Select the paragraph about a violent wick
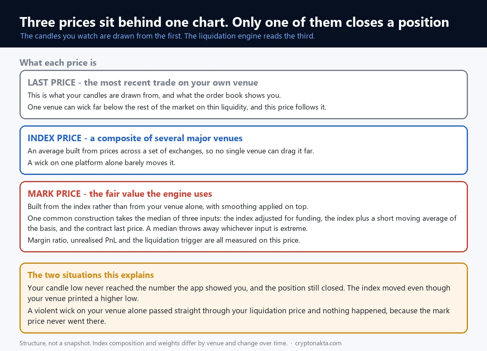Viewport: 487px width, 351px height. (x=239, y=316)
